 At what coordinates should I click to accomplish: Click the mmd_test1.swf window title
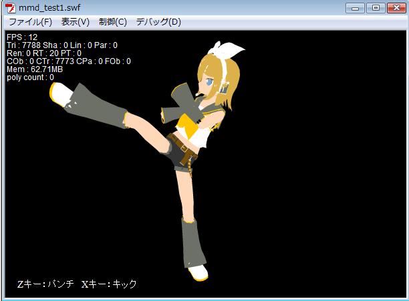(x=49, y=8)
